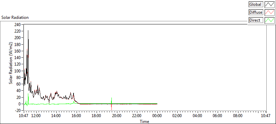Open the Global black line style swatch
Screen dimensions: 276x124
click(x=269, y=4)
